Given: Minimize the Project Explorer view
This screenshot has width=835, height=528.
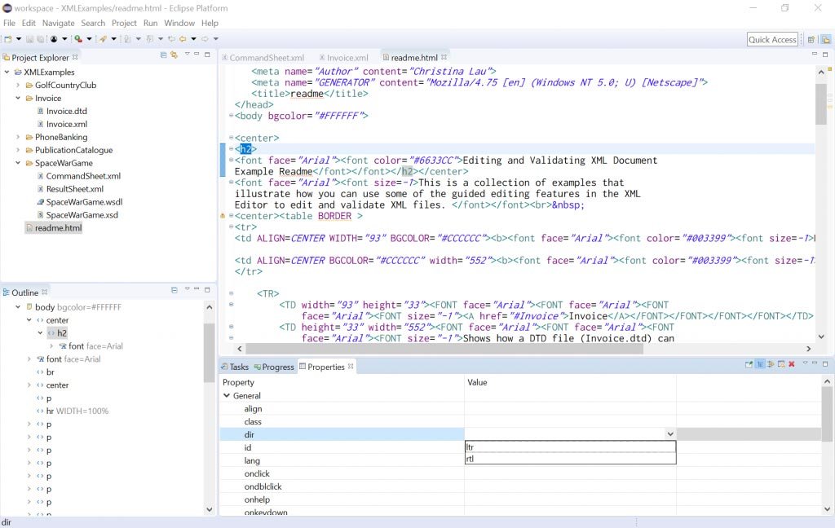Looking at the screenshot, I should click(x=197, y=55).
